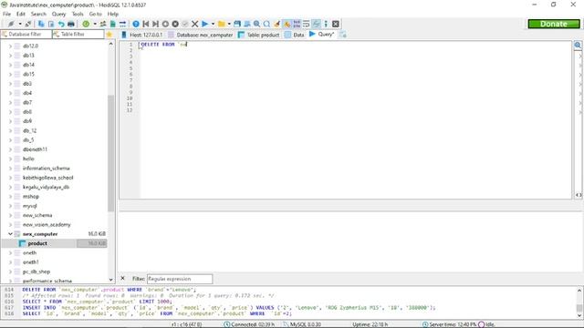Click the disconnect session icon

[x=28, y=24]
